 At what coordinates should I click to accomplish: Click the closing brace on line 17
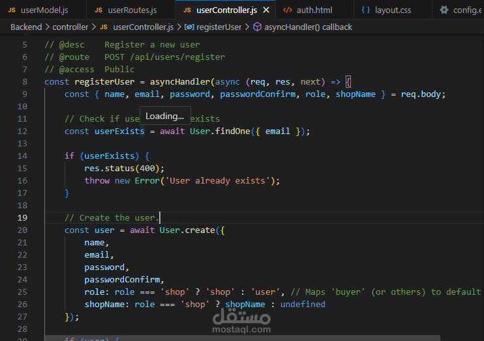[x=67, y=193]
